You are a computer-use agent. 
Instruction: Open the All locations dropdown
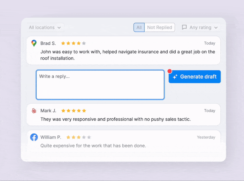pyautogui.click(x=45, y=27)
